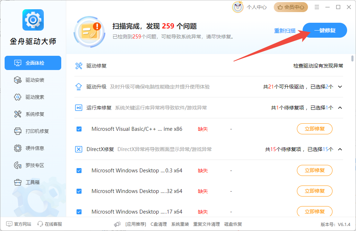
Task: Click the 驱动升级 row title
Action: tap(96, 87)
